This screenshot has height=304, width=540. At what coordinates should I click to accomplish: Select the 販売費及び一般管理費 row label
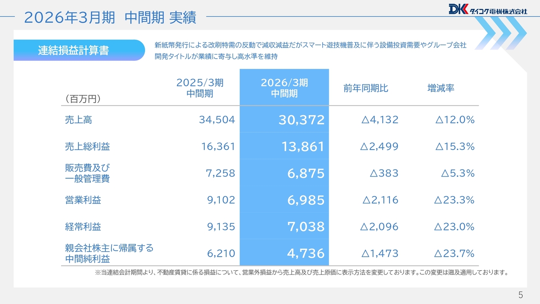coord(87,173)
